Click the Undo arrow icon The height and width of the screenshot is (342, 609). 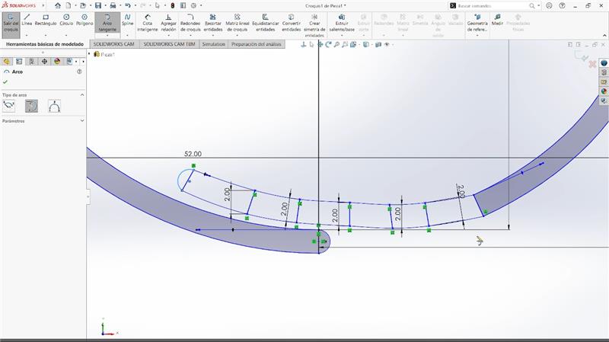[127, 5]
